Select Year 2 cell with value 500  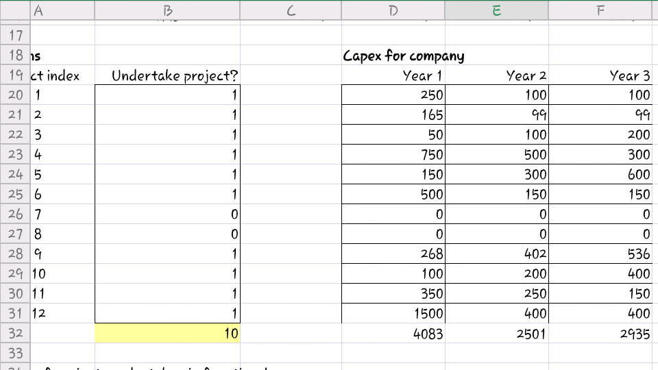(x=496, y=154)
